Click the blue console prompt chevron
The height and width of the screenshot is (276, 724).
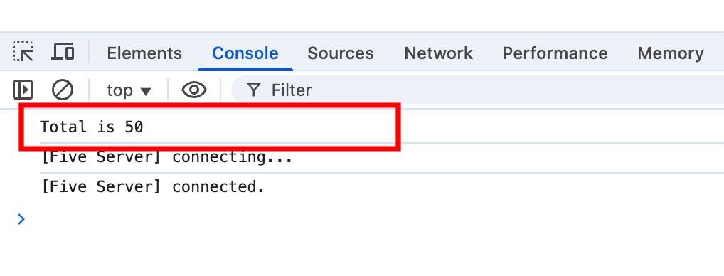tap(21, 219)
